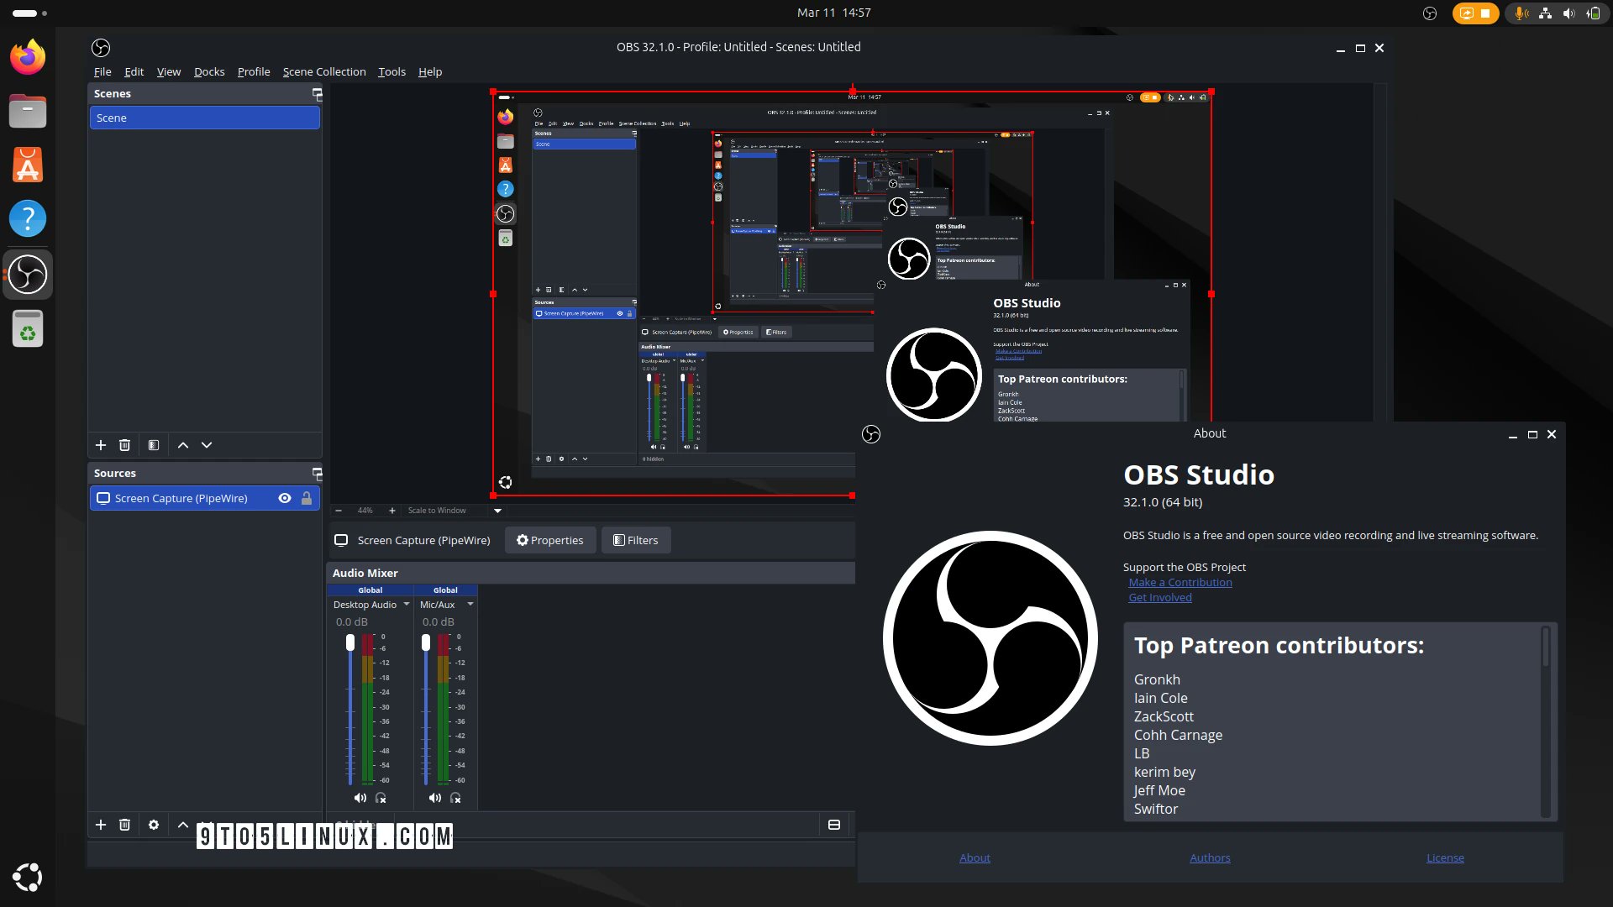Pop out the Scenes dock panel
Viewport: 1613px width, 907px height.
pos(317,94)
